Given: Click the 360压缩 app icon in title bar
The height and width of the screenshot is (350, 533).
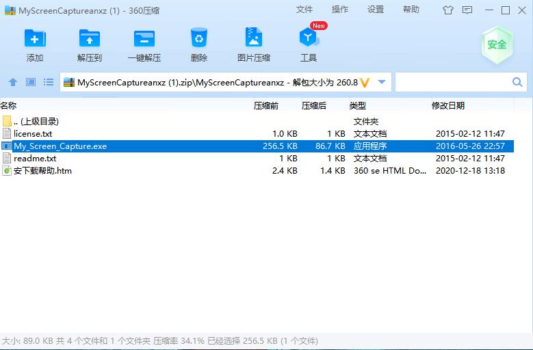Looking at the screenshot, I should click(x=10, y=10).
